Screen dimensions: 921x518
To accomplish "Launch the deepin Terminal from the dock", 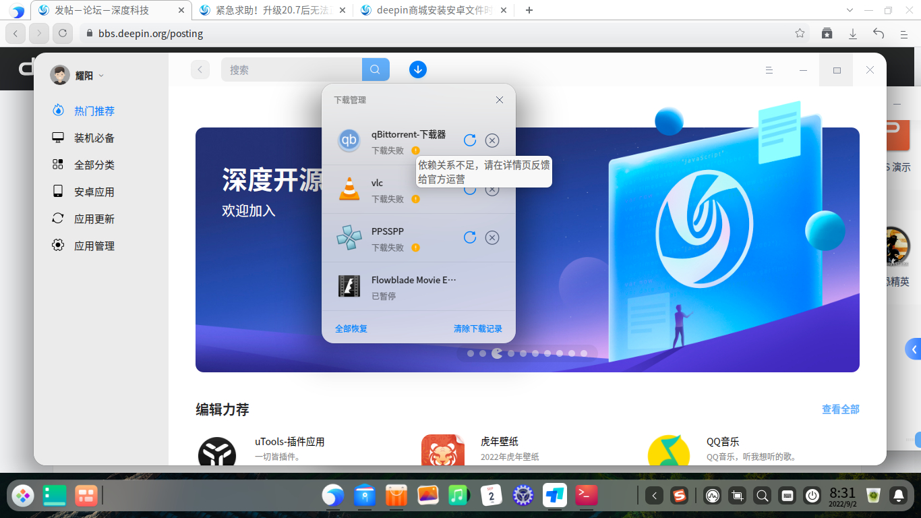I will [x=586, y=496].
